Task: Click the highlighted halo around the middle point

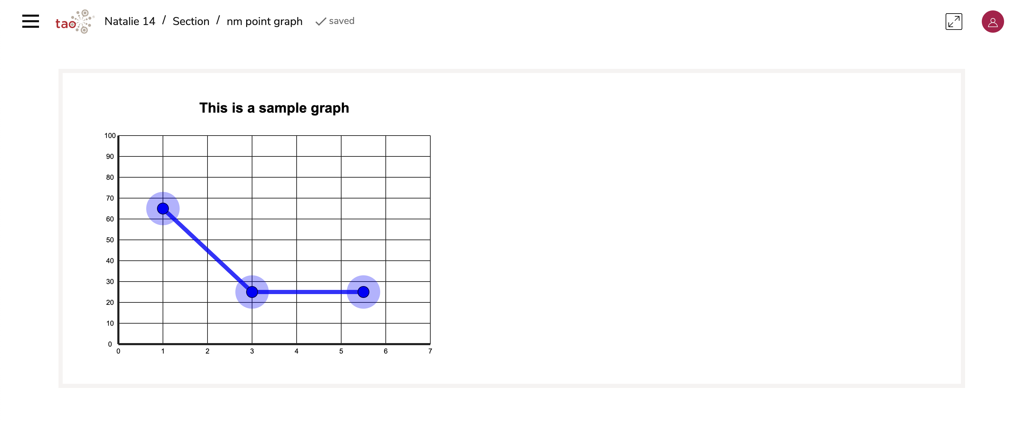Action: tap(252, 292)
